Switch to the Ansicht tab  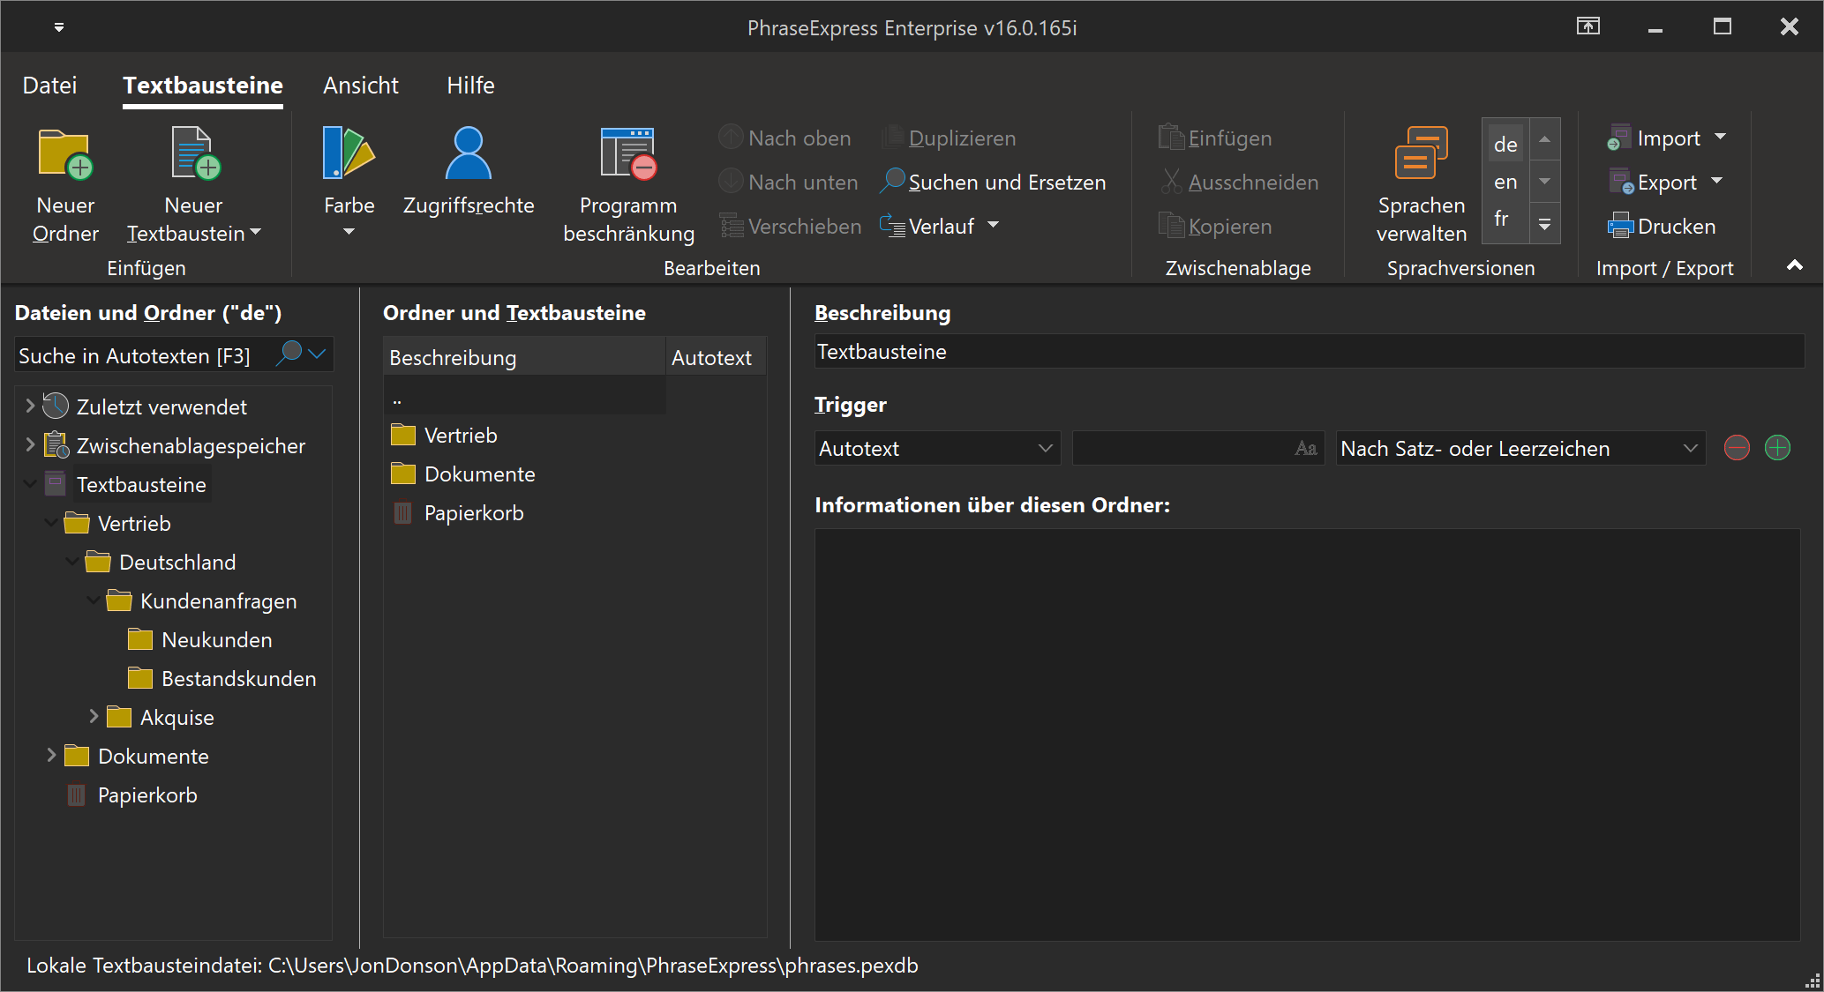tap(360, 85)
